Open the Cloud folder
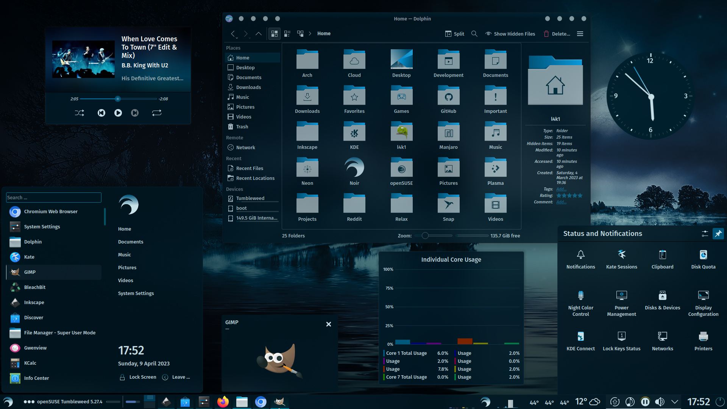This screenshot has height=409, width=727. coord(354,64)
